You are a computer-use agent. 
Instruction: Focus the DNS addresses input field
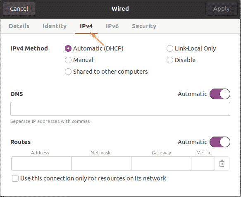click(x=120, y=109)
